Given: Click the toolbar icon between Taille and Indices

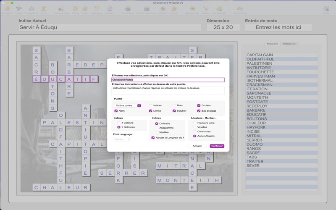Looking at the screenshot, I should (x=97, y=9).
